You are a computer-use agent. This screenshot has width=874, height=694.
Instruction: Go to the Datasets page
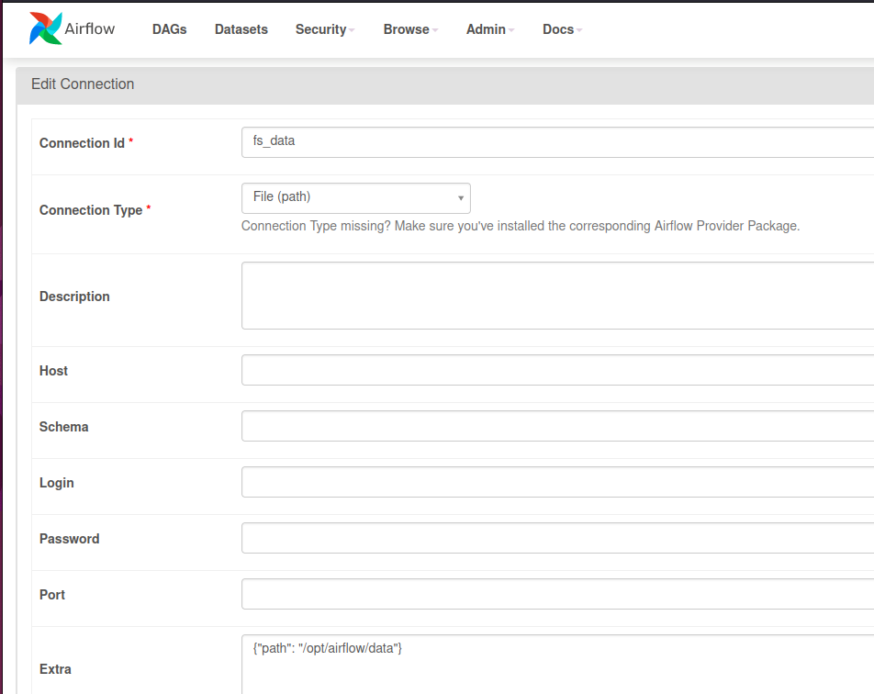(x=241, y=29)
